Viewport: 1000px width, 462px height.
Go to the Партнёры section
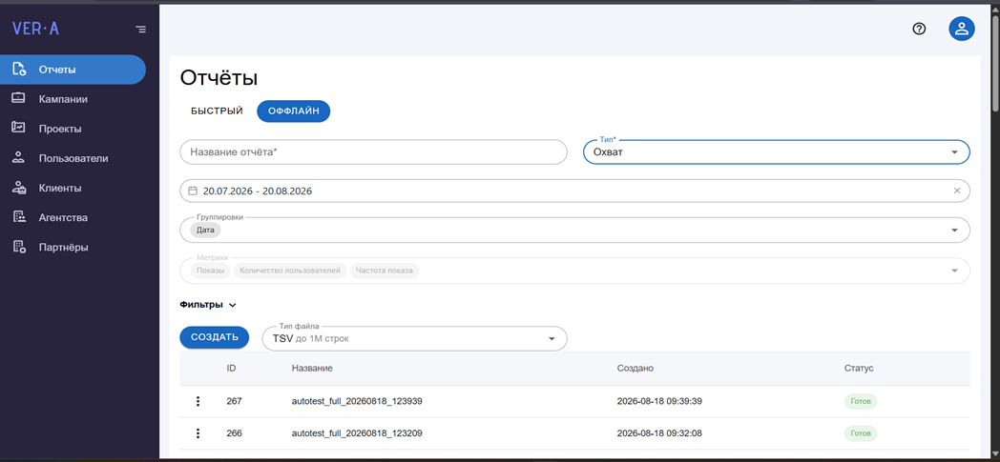(63, 247)
